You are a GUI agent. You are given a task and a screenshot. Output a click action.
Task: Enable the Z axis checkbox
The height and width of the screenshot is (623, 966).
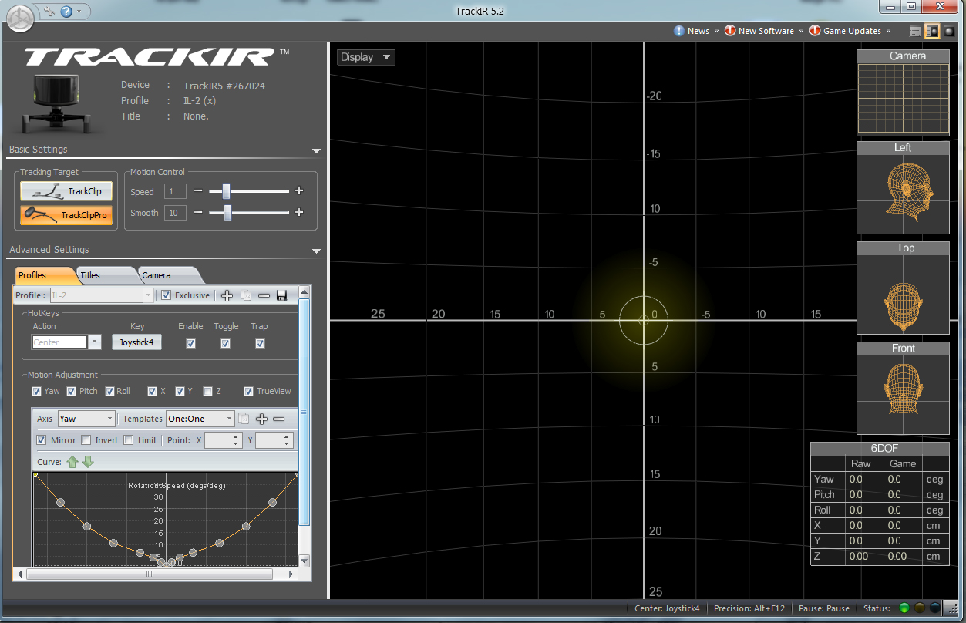[x=207, y=392]
